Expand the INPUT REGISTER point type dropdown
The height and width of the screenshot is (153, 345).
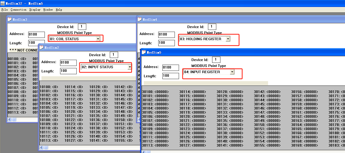point(232,72)
